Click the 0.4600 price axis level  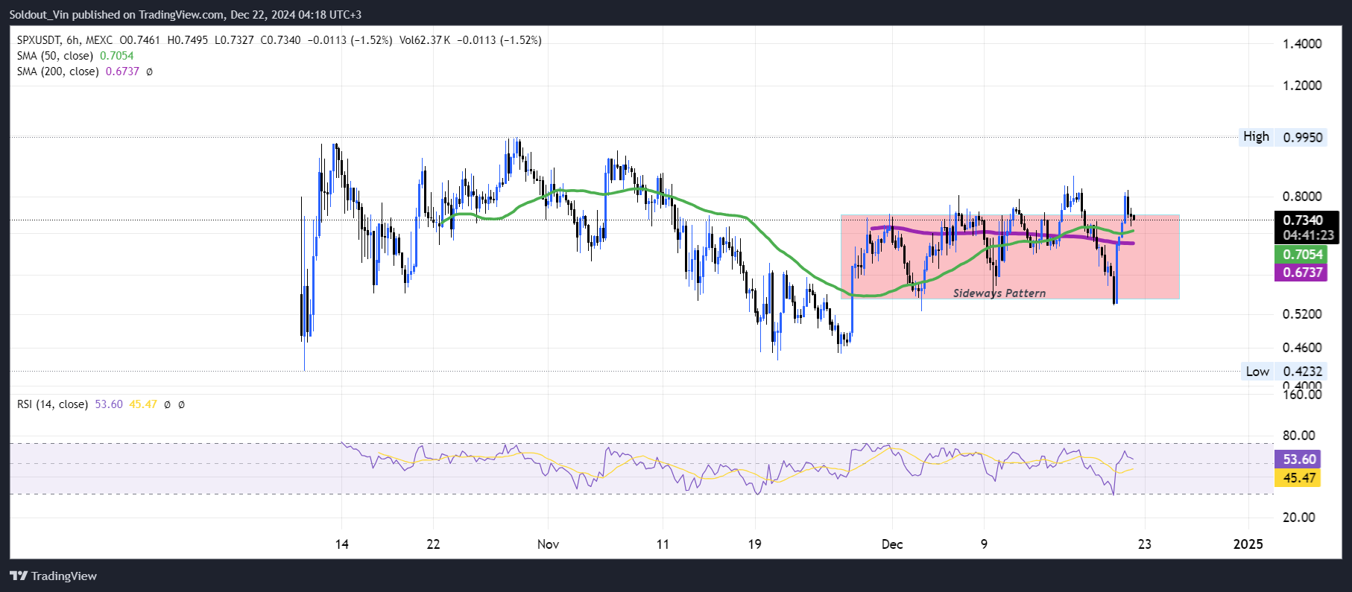(1302, 348)
